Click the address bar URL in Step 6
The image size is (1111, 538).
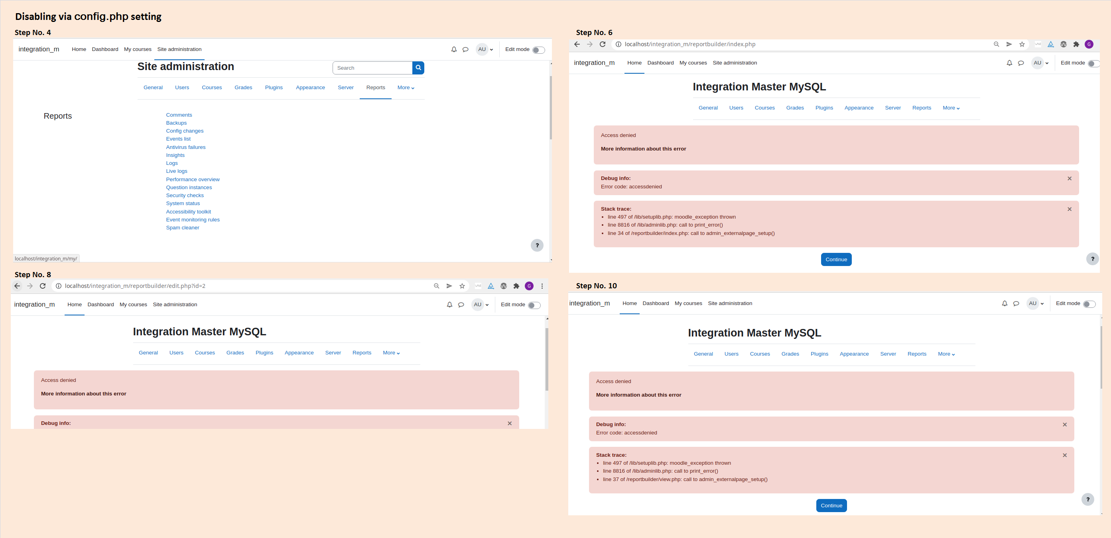tap(690, 44)
